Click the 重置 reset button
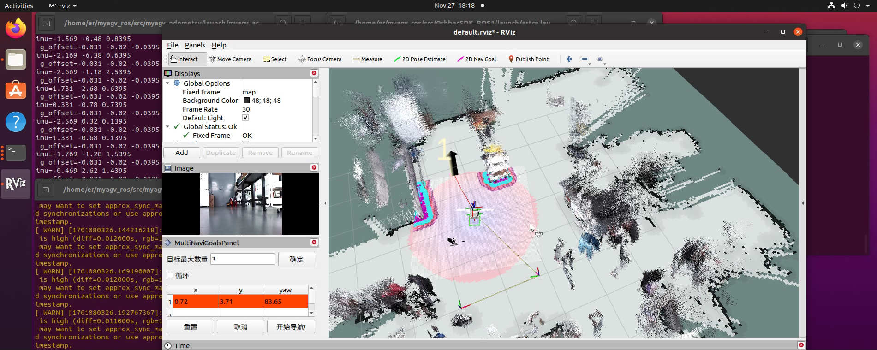 click(190, 326)
